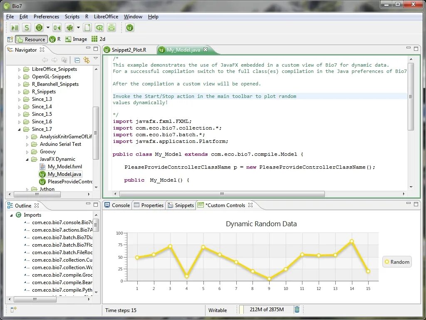Click the editor vertical scrollbar thumb

coord(411,97)
